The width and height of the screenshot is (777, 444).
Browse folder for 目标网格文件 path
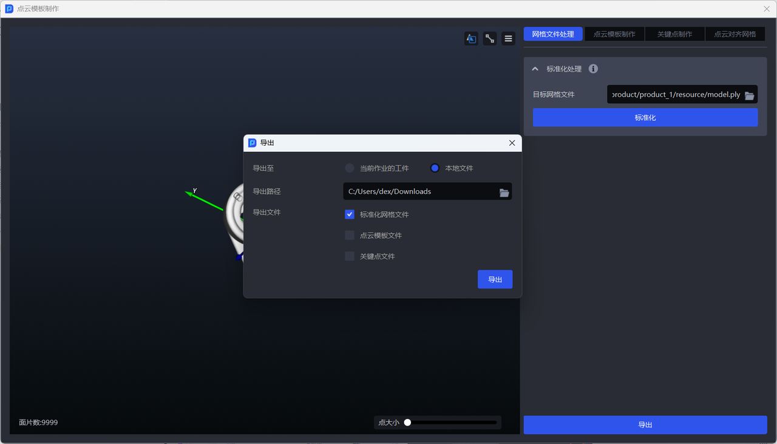(x=749, y=95)
